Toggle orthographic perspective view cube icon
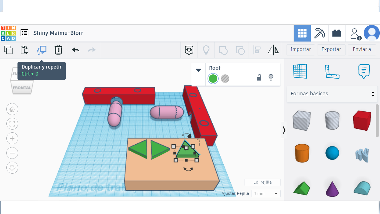This screenshot has width=380, height=214. pyautogui.click(x=12, y=168)
